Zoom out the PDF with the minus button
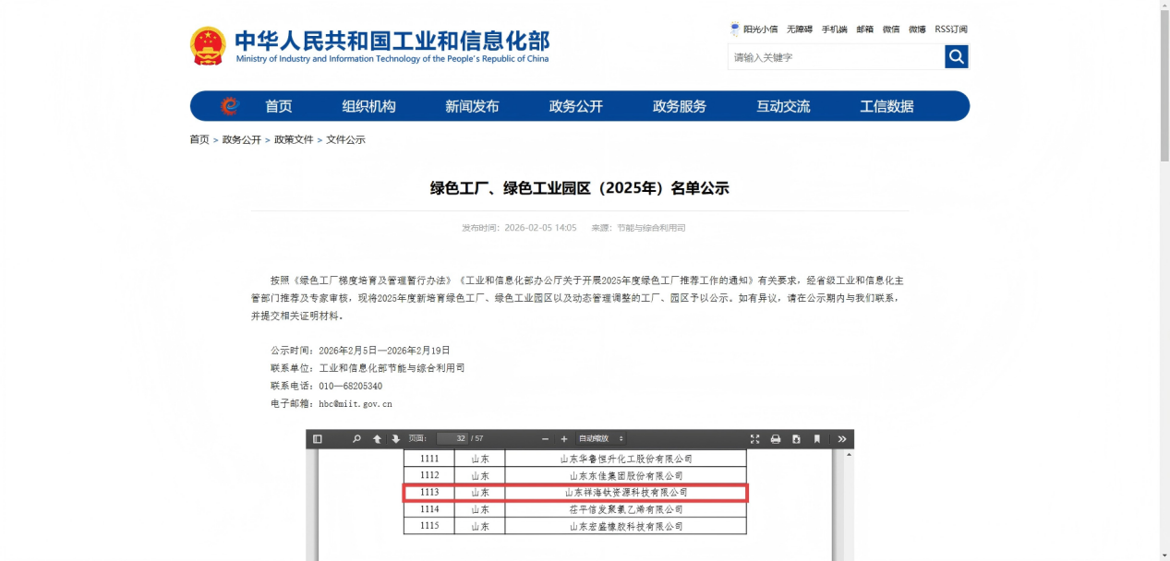The width and height of the screenshot is (1170, 561). 545,439
